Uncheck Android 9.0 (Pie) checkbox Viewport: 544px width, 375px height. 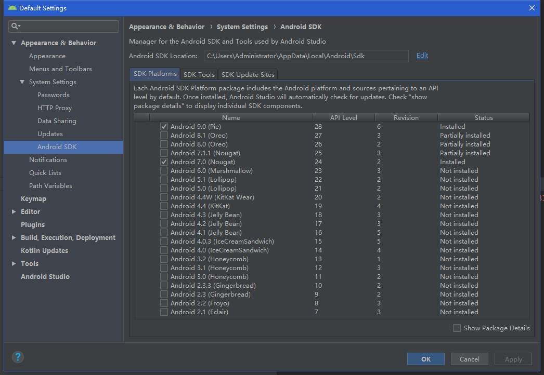pos(164,127)
